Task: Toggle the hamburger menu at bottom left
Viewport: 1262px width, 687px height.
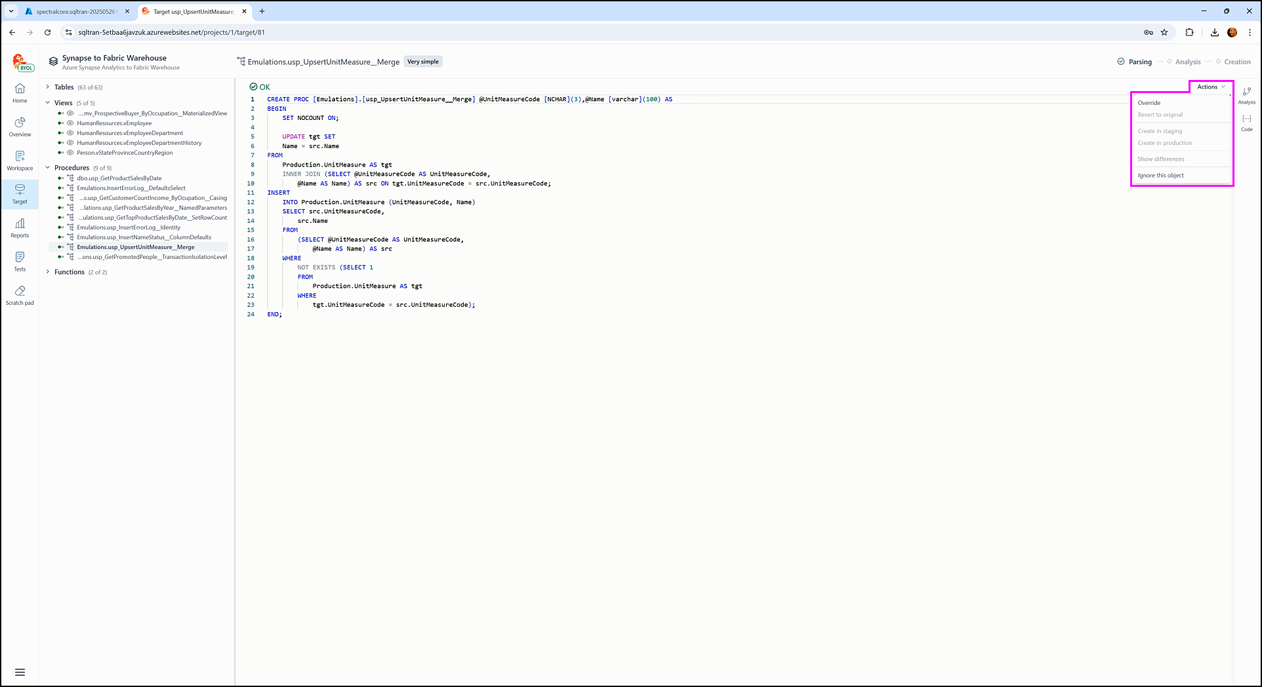Action: tap(20, 672)
